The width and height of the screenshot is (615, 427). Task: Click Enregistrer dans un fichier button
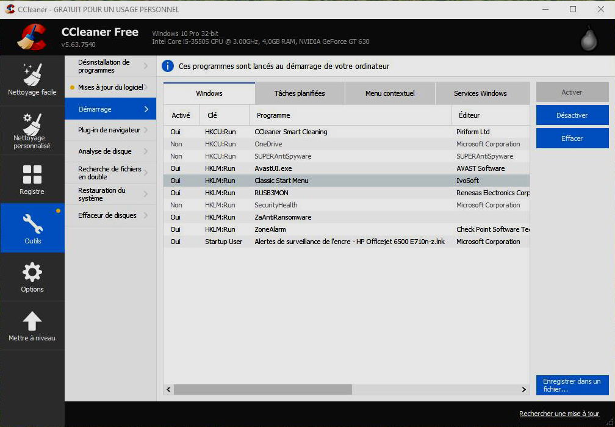point(572,385)
